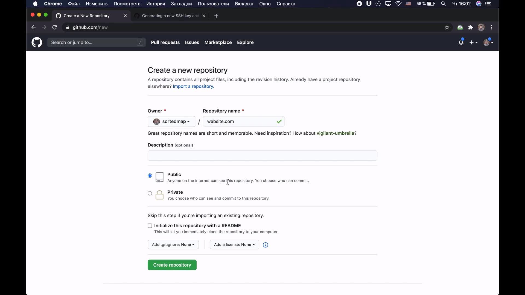Open the Пользователи menu
The width and height of the screenshot is (525, 295).
(x=213, y=4)
